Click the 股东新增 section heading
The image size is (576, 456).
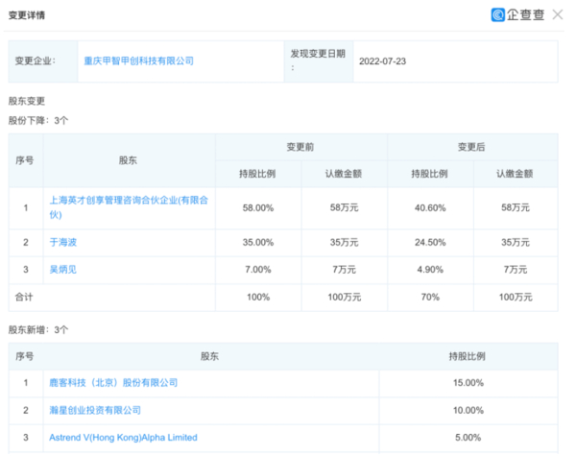pos(37,329)
